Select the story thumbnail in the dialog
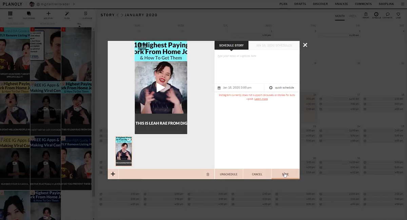Viewport: 407px width, 220px height. tap(123, 151)
